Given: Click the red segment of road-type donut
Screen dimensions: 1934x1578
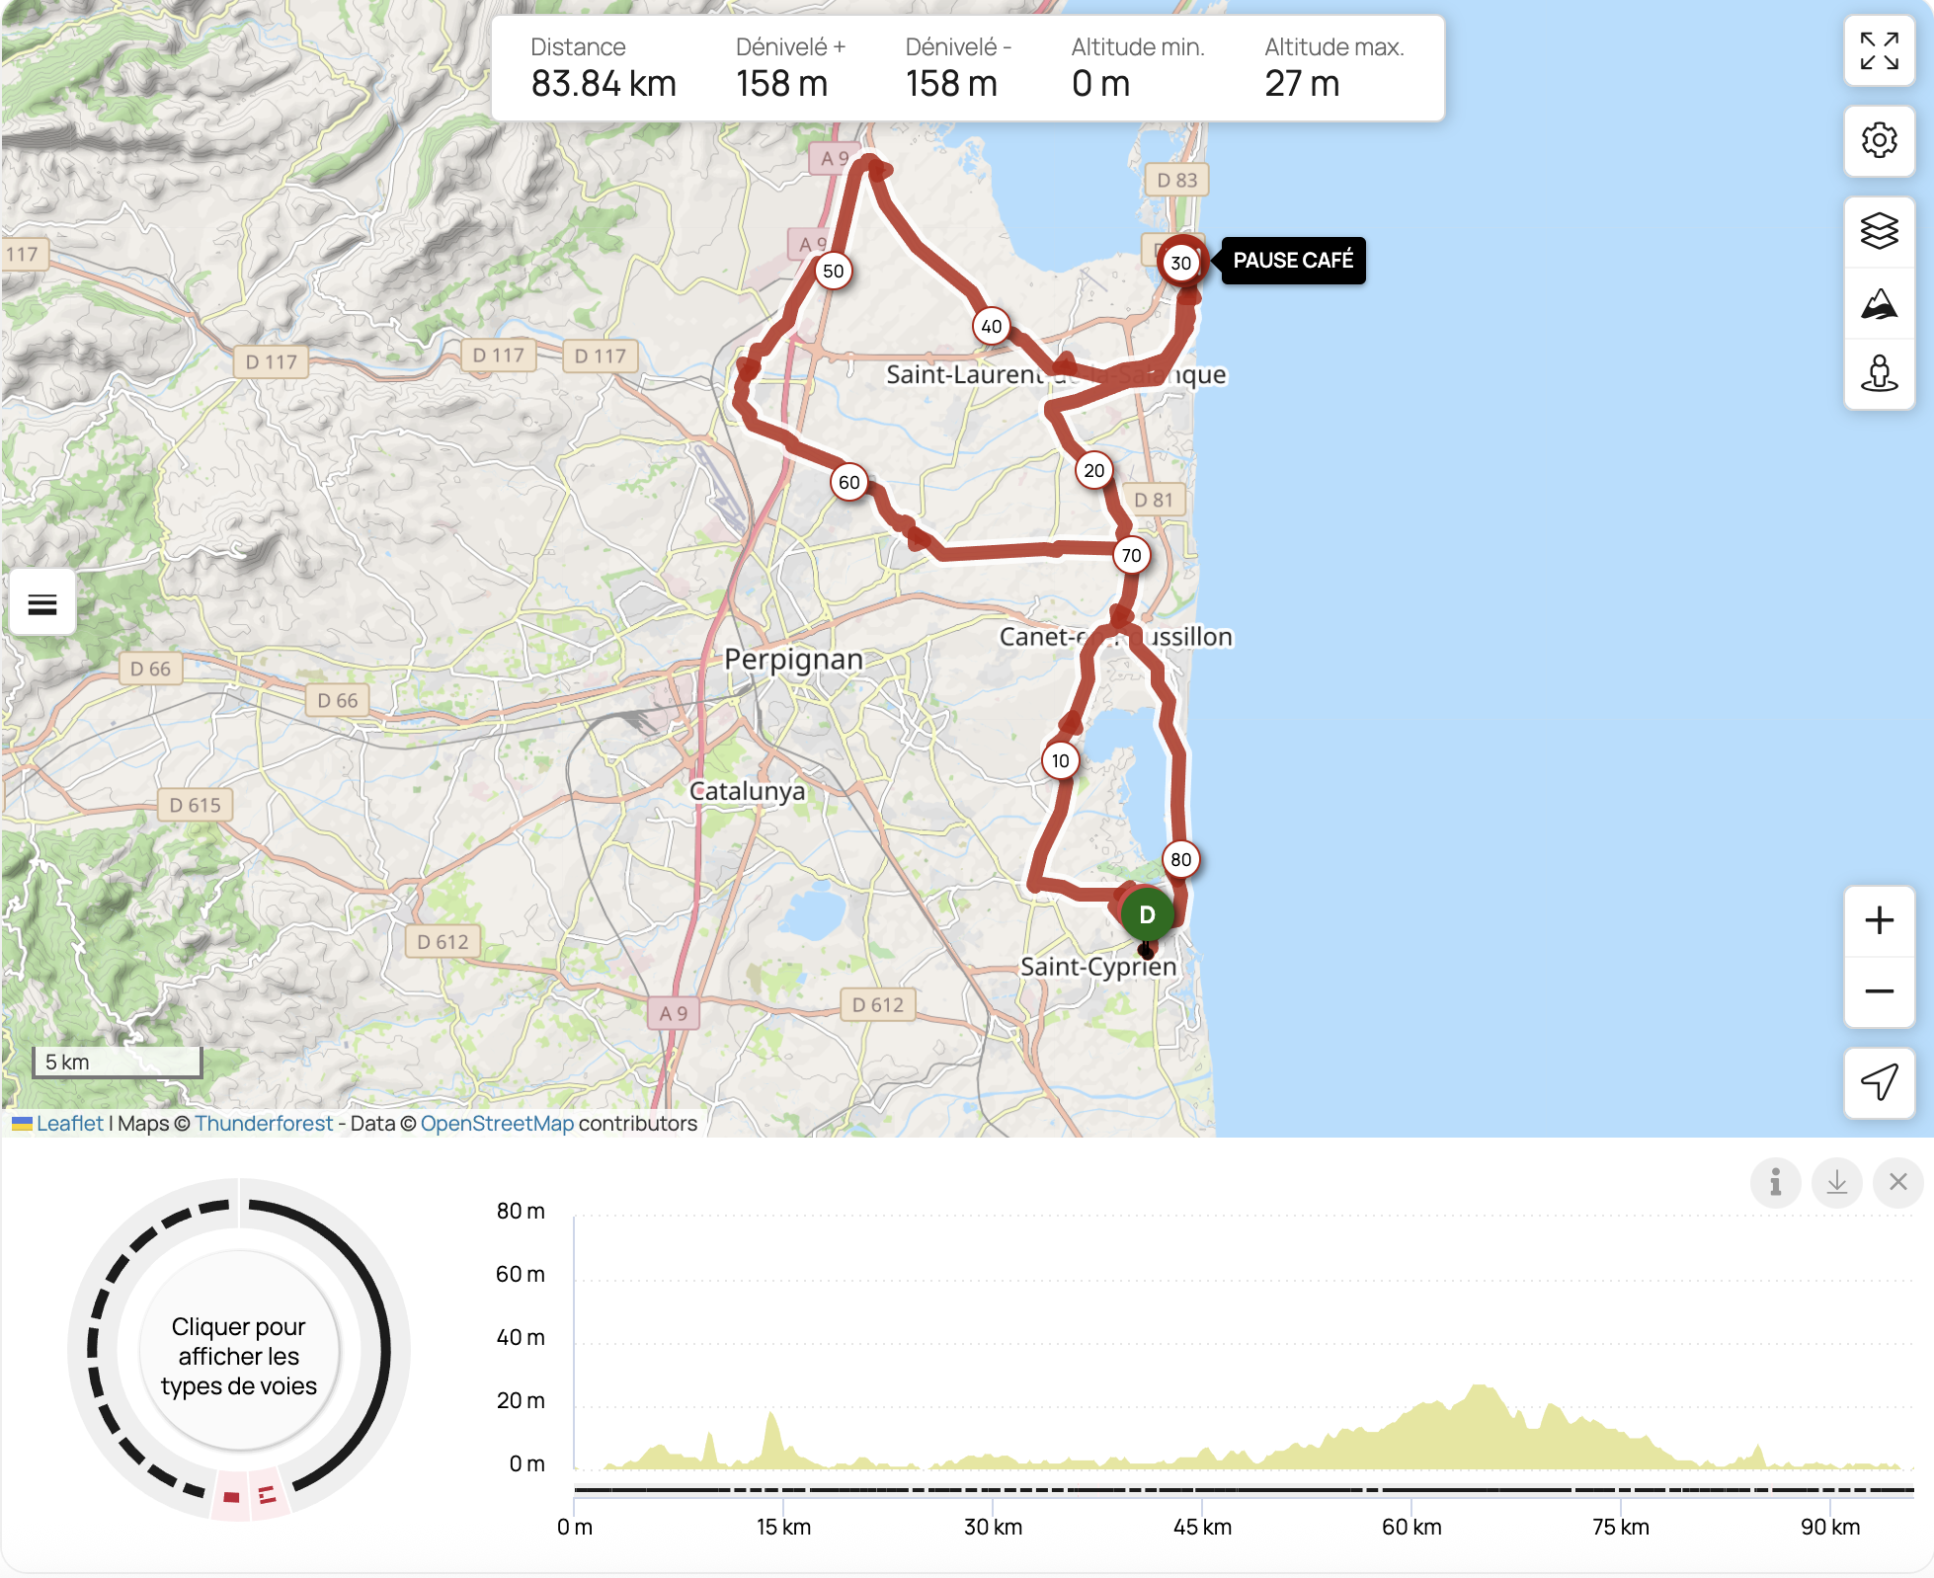Looking at the screenshot, I should point(231,1497).
